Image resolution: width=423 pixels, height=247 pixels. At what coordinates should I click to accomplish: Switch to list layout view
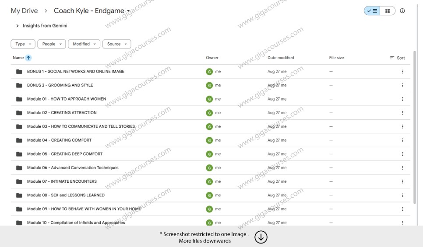(x=372, y=11)
